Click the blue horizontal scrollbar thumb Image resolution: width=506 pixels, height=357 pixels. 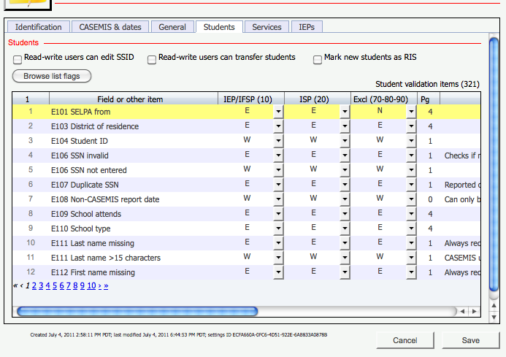[137, 311]
